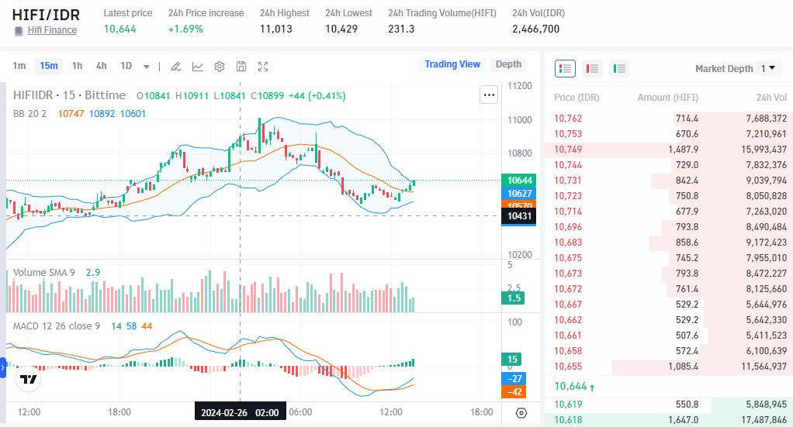
Task: Click the black 10431 crosshair price label
Action: (x=519, y=216)
